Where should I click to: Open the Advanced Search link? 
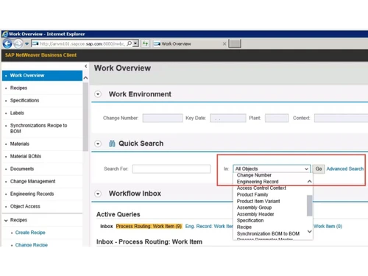[x=345, y=169]
